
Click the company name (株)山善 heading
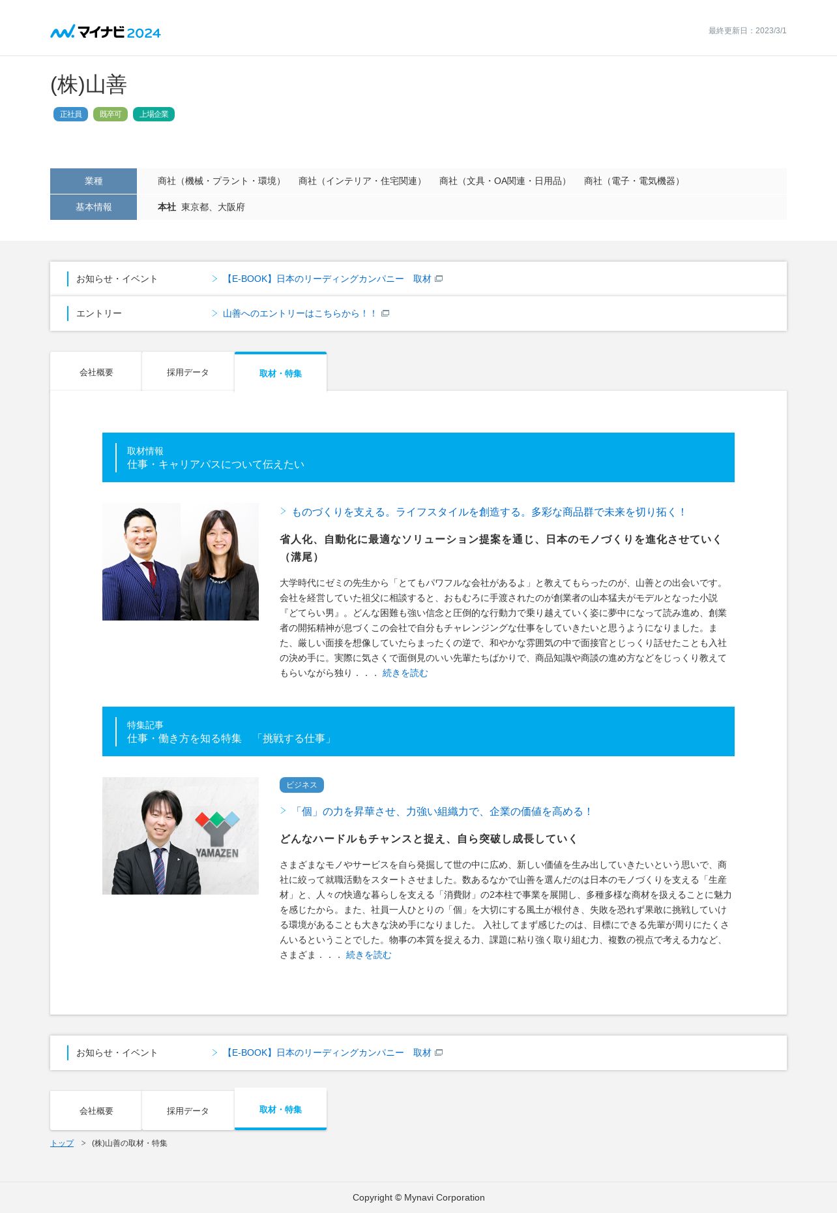(89, 85)
